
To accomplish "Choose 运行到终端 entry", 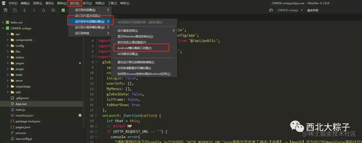I will tap(90, 33).
